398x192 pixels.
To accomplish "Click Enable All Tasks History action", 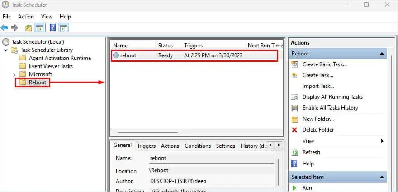I will tap(330, 108).
